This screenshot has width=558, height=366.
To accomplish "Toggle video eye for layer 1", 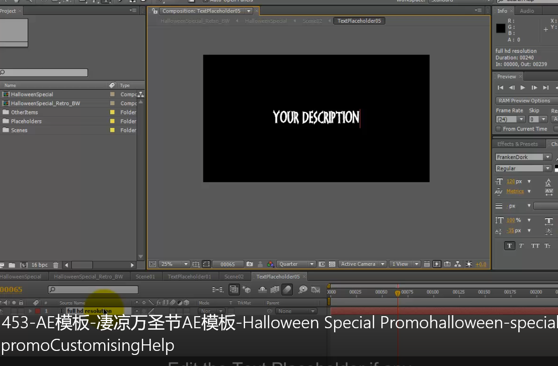I will (x=2, y=311).
